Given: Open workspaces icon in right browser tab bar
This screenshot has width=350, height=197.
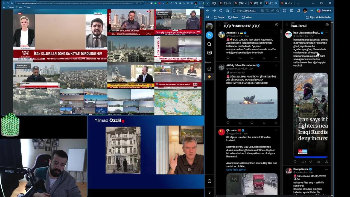Looking at the screenshot, I should pyautogui.click(x=214, y=3).
